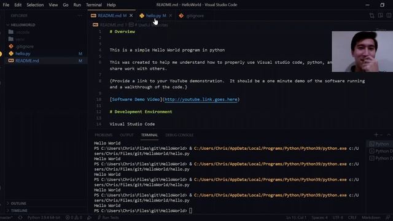Open Explorer more actions ellipsis

pyautogui.click(x=80, y=15)
